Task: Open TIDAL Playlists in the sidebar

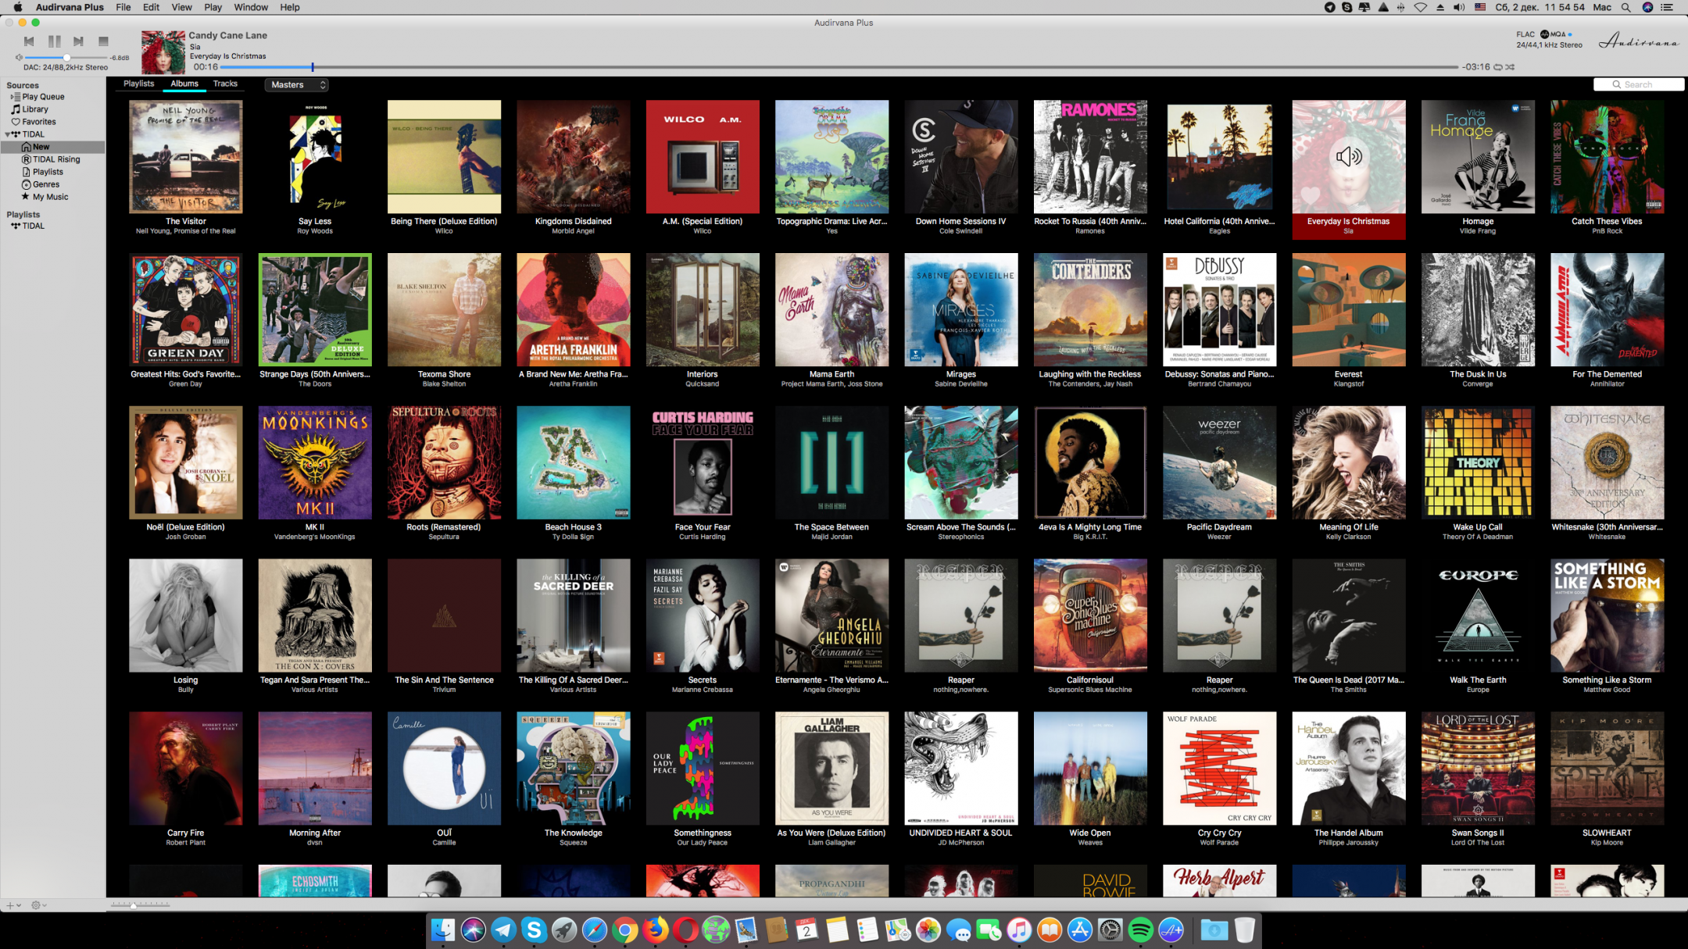Action: 42,172
